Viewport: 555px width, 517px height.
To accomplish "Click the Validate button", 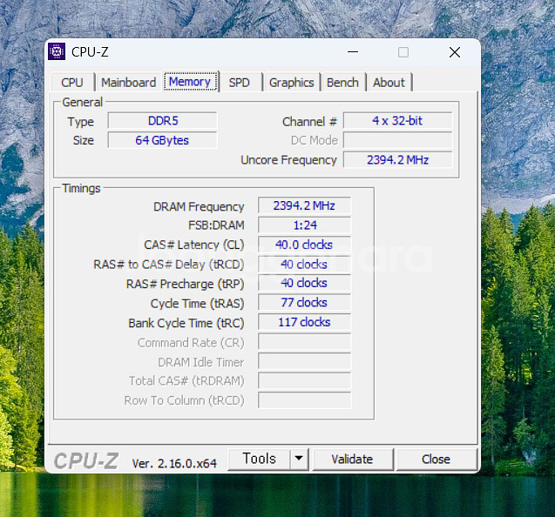I will (x=352, y=459).
